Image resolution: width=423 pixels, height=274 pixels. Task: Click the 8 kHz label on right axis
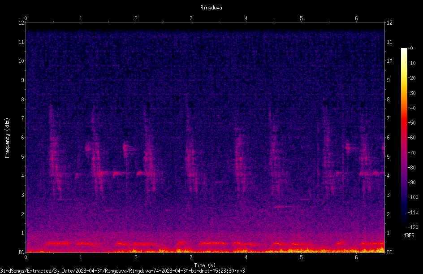click(388, 100)
